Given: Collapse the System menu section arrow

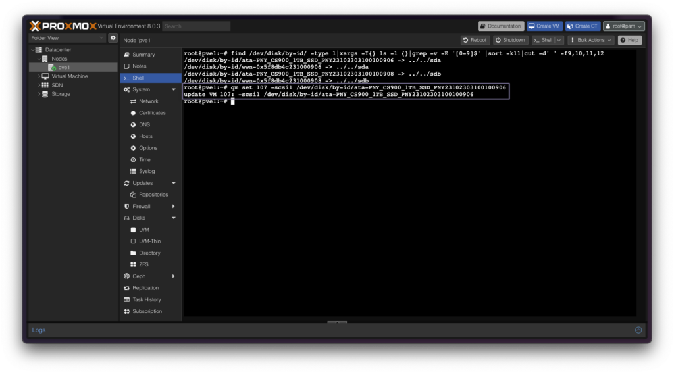Looking at the screenshot, I should (174, 89).
